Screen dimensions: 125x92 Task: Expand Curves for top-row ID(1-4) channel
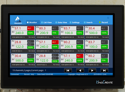click(105, 37)
